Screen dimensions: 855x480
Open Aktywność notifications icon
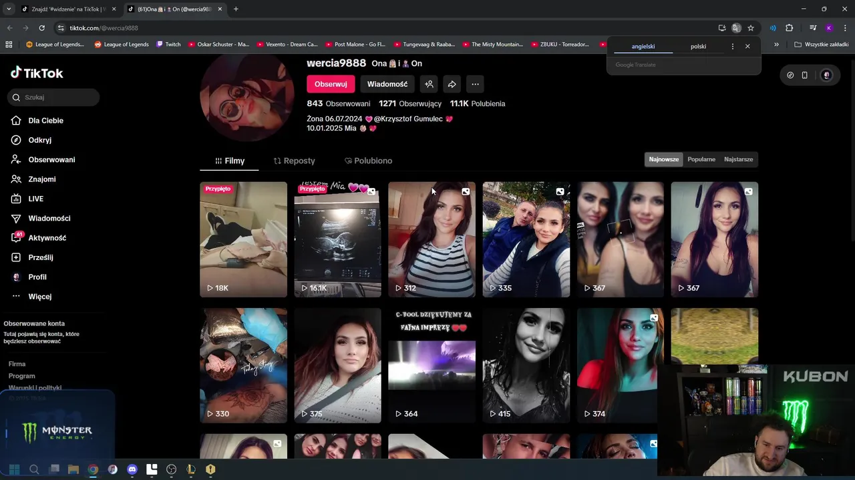16,237
